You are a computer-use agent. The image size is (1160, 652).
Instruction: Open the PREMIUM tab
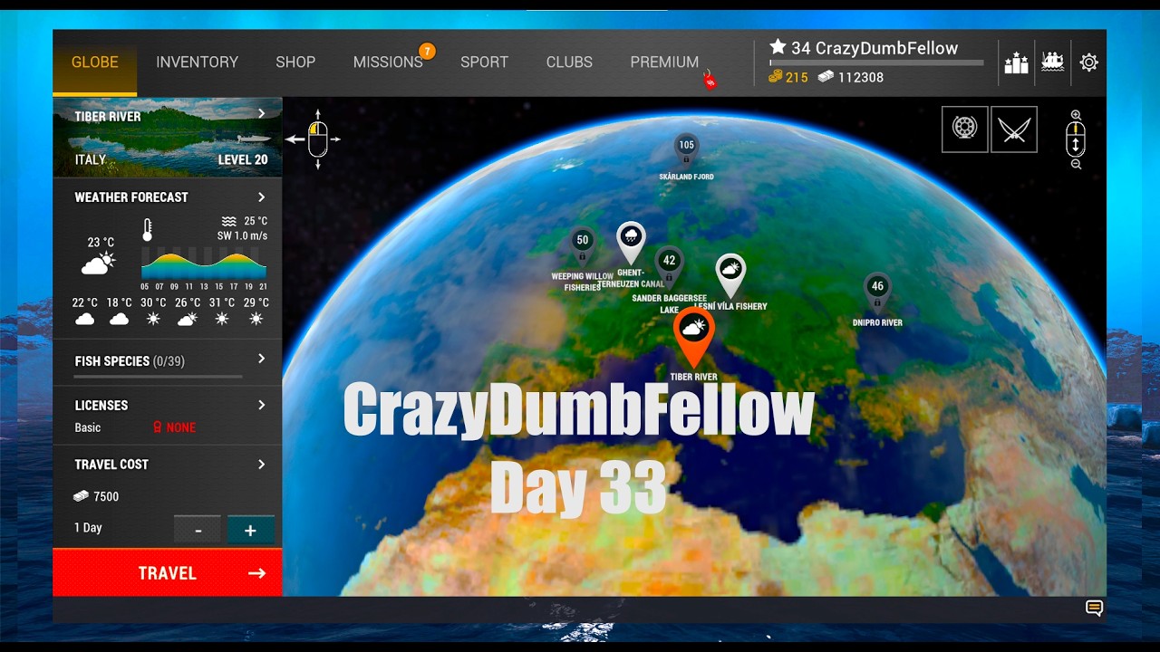coord(664,62)
